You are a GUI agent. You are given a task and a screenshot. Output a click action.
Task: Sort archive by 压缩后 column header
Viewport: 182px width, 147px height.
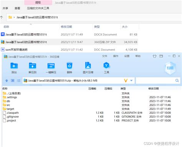click(x=108, y=89)
